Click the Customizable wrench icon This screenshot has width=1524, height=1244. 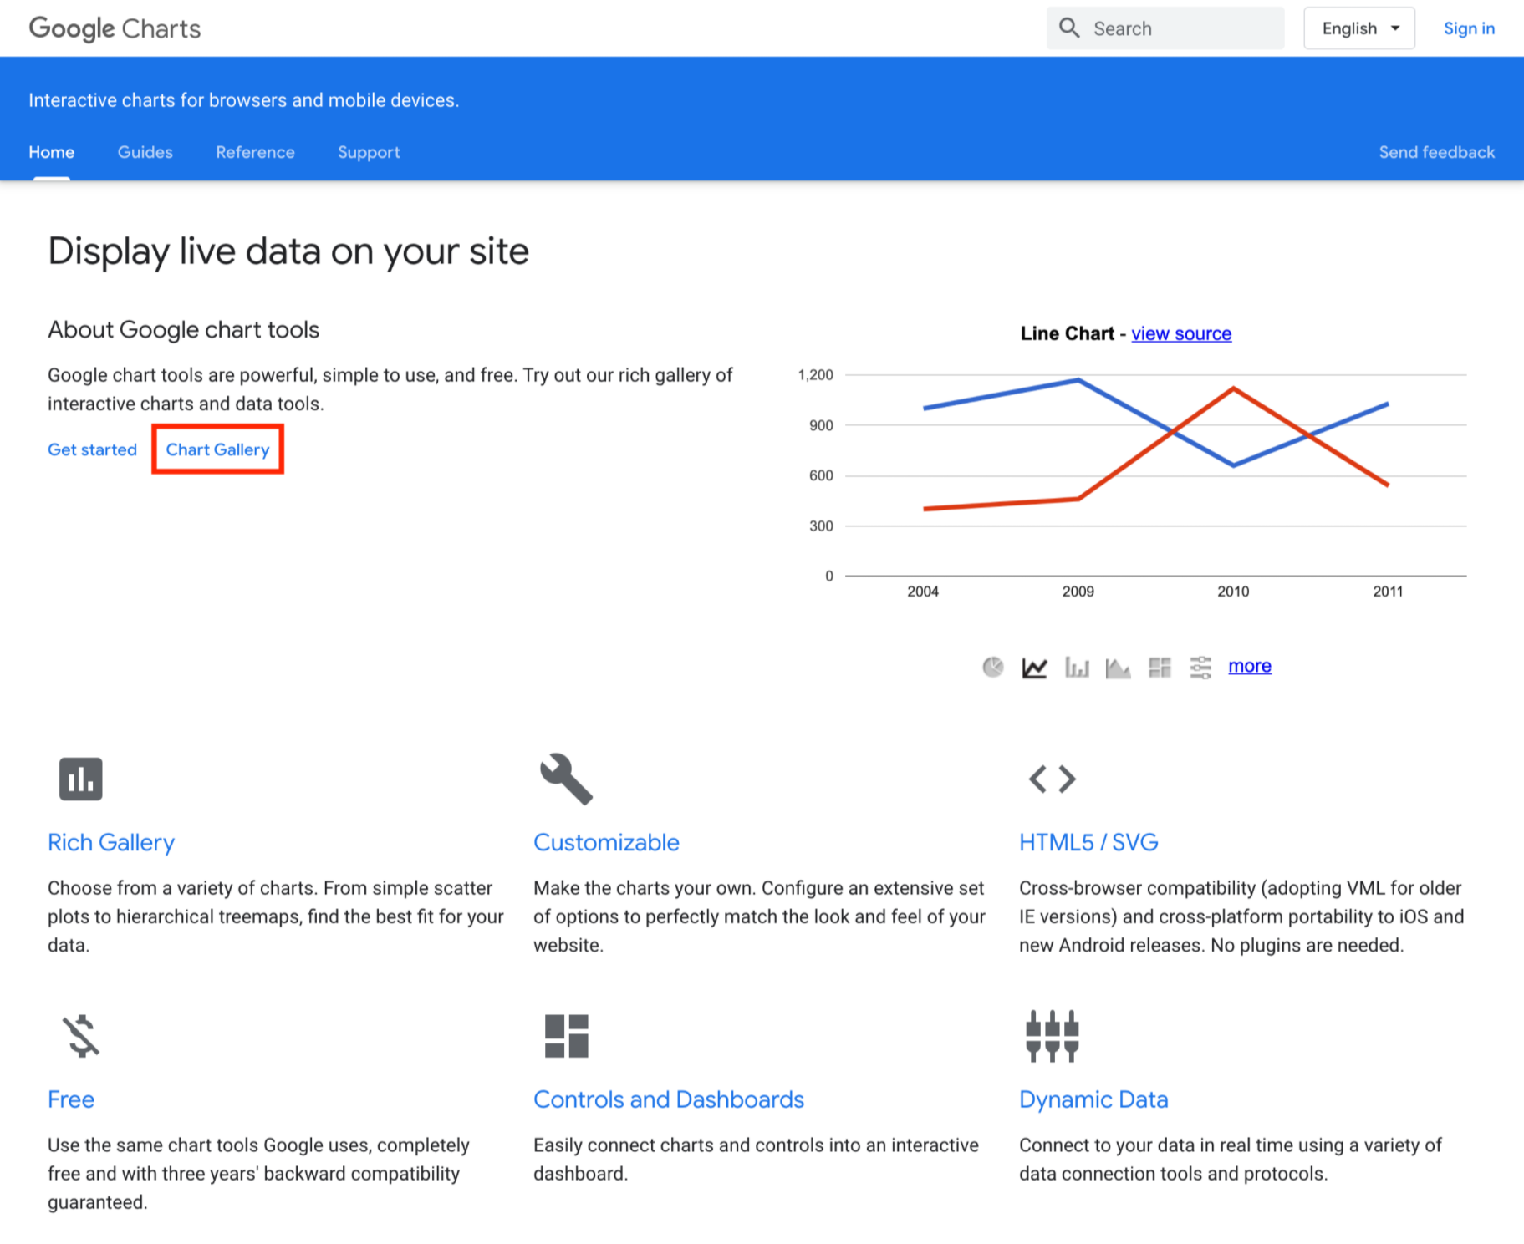(566, 779)
